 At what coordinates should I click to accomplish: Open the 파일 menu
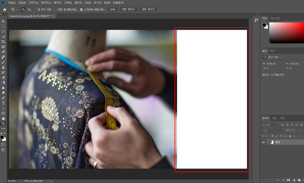(x=12, y=3)
